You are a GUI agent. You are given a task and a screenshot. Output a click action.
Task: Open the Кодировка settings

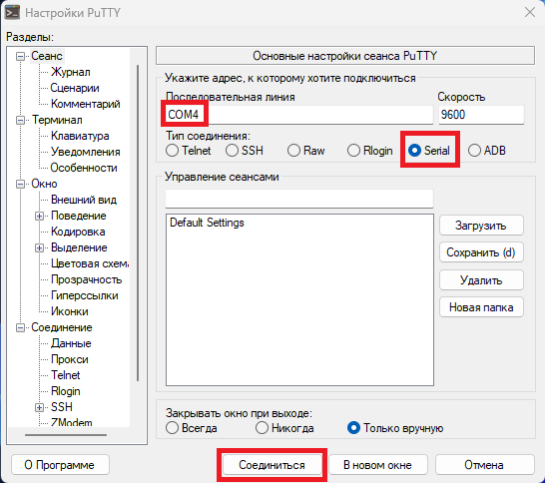(x=78, y=232)
